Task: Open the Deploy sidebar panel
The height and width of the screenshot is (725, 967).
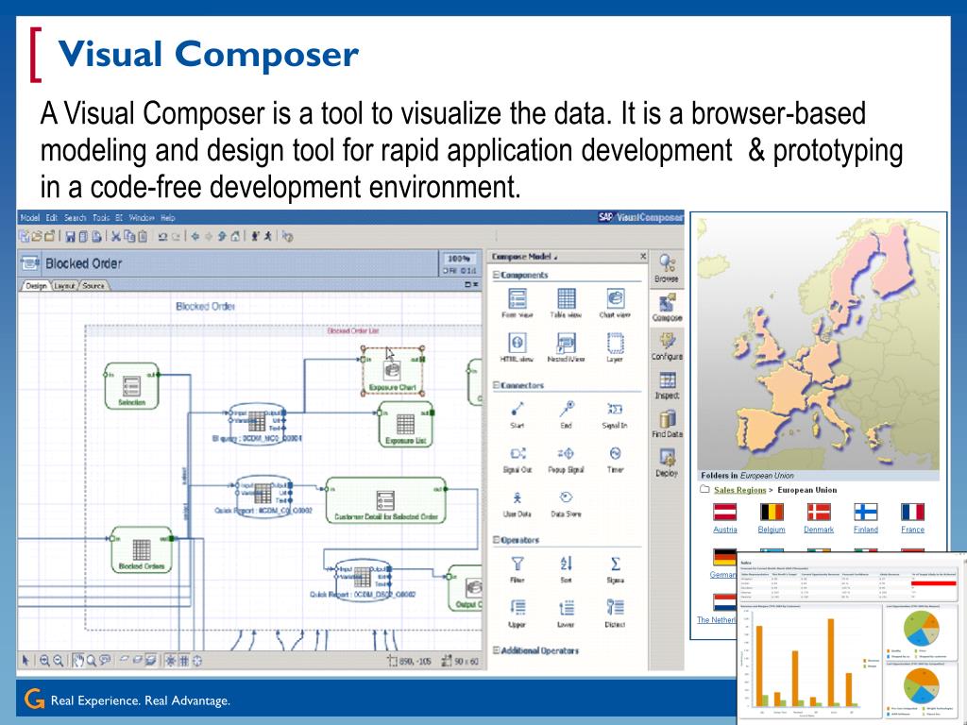Action: tap(667, 463)
